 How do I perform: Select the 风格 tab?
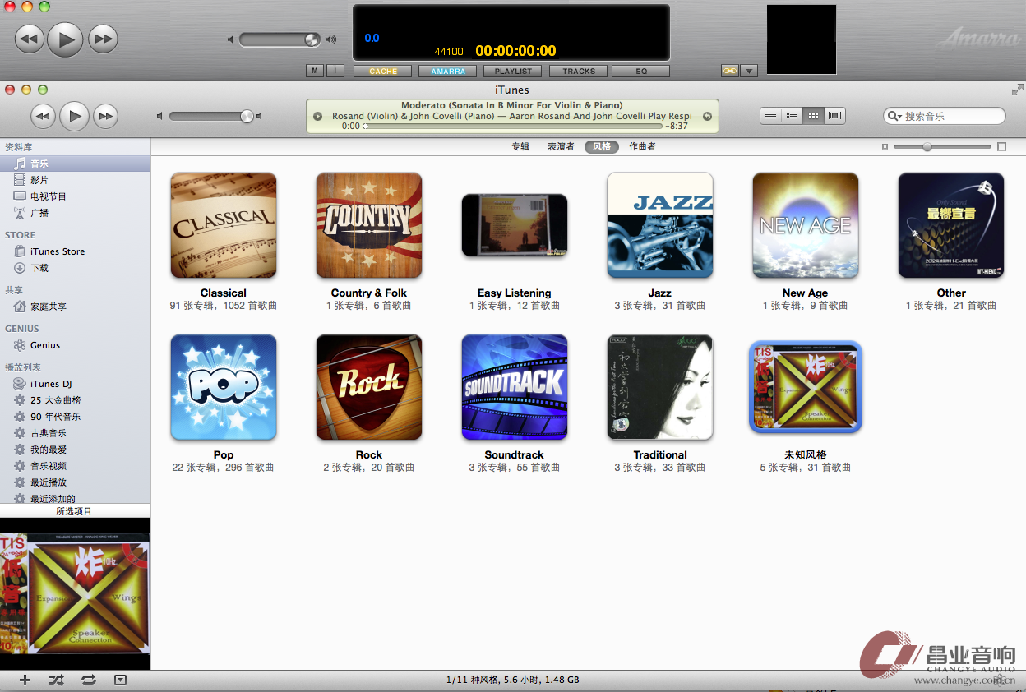pos(602,146)
